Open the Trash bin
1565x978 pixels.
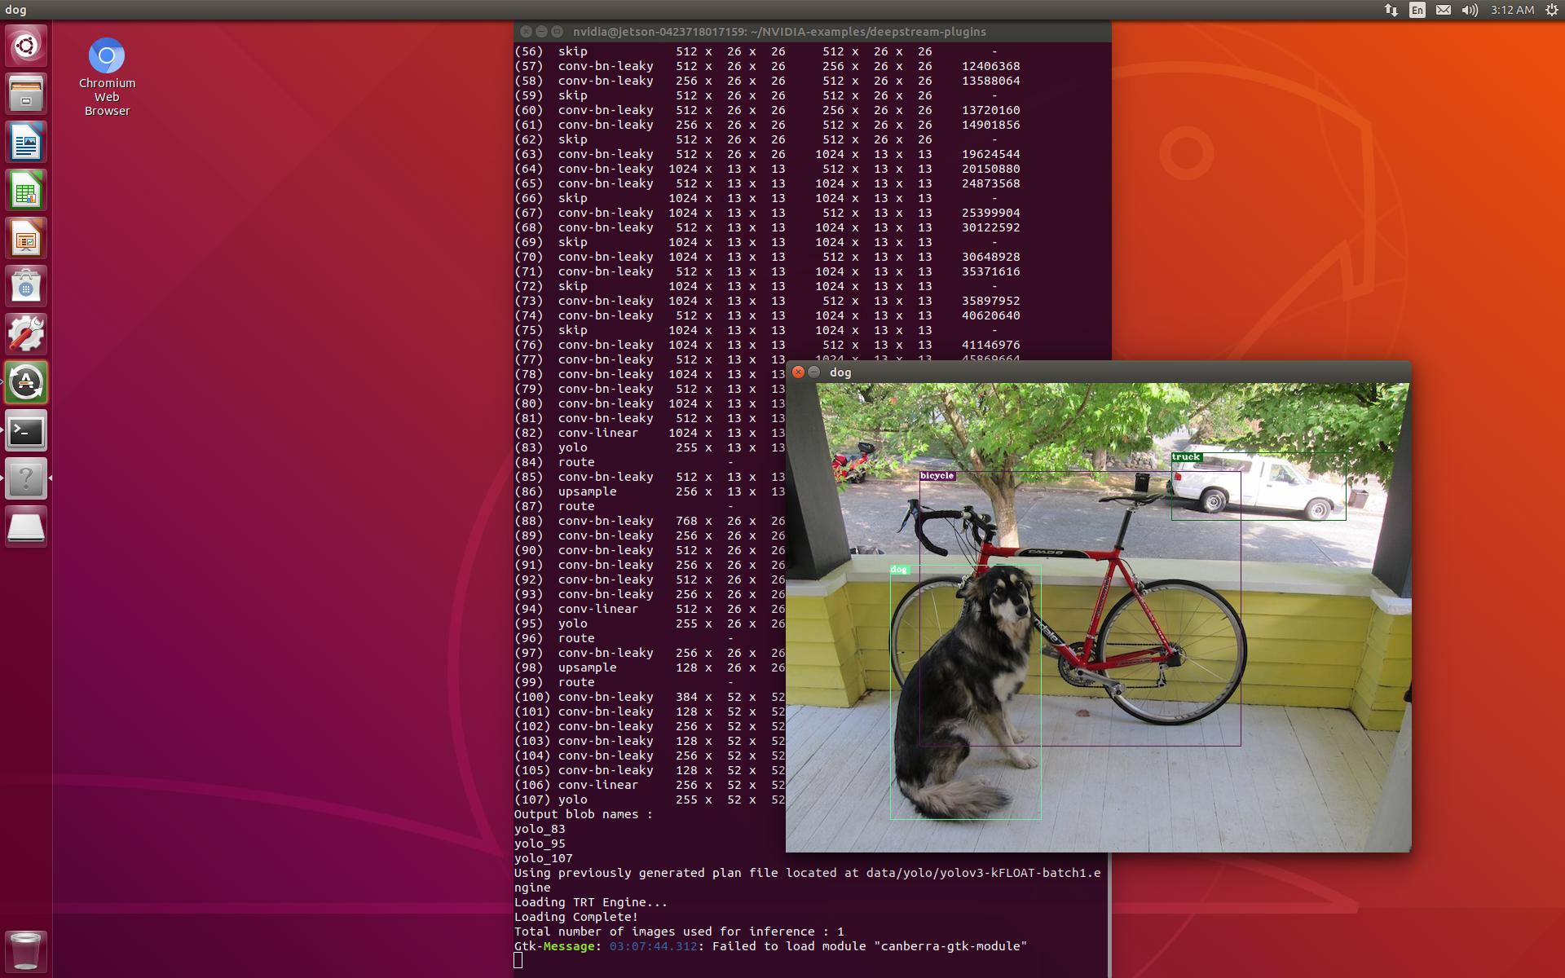(x=26, y=950)
